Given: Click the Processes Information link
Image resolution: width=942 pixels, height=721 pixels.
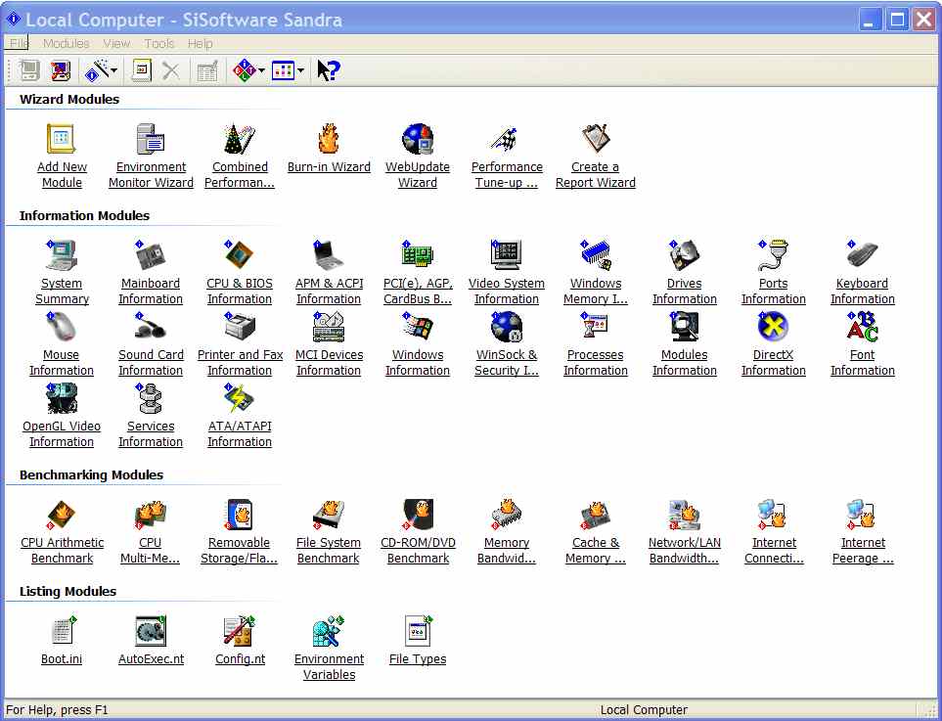Looking at the screenshot, I should point(596,363).
